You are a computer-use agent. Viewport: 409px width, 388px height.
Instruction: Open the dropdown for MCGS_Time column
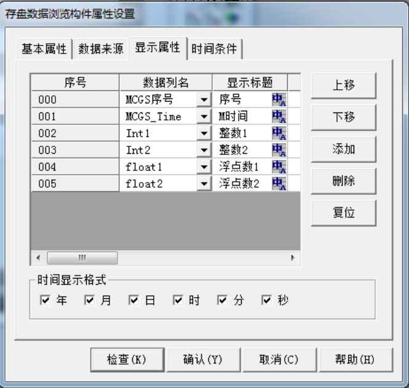[204, 116]
